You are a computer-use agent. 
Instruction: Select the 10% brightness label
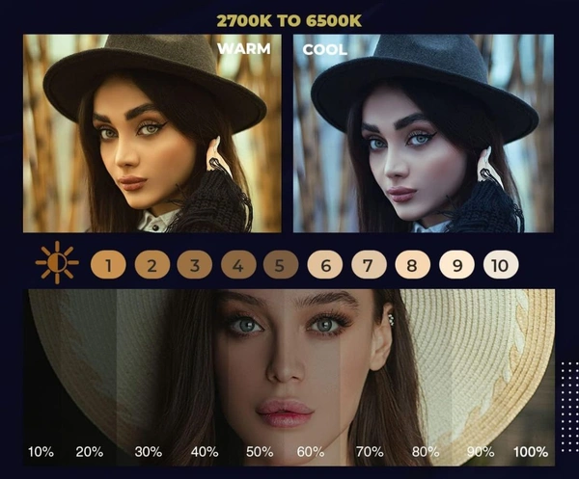tap(41, 452)
